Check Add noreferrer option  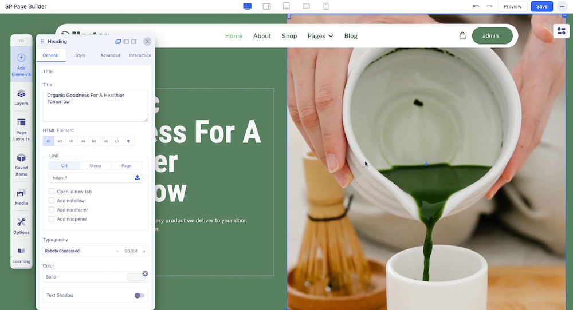point(51,210)
